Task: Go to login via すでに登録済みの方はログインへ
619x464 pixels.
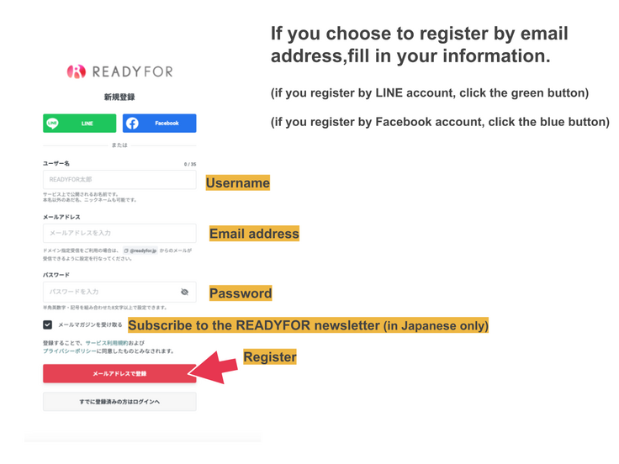Action: coord(119,402)
